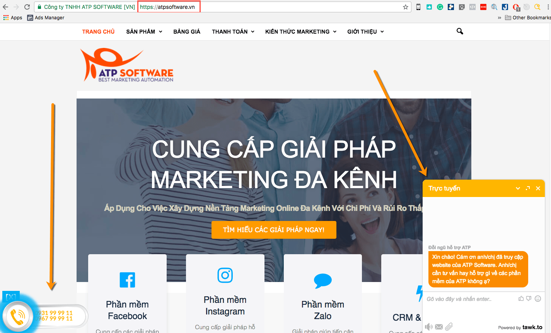
Task: Pop out the chat window
Action: tap(528, 189)
